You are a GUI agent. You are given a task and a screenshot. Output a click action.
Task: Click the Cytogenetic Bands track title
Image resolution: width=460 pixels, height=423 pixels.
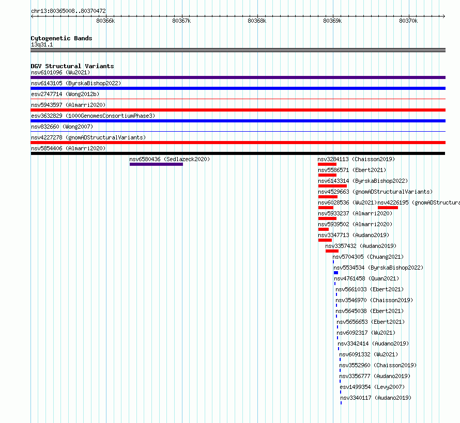[x=62, y=38]
